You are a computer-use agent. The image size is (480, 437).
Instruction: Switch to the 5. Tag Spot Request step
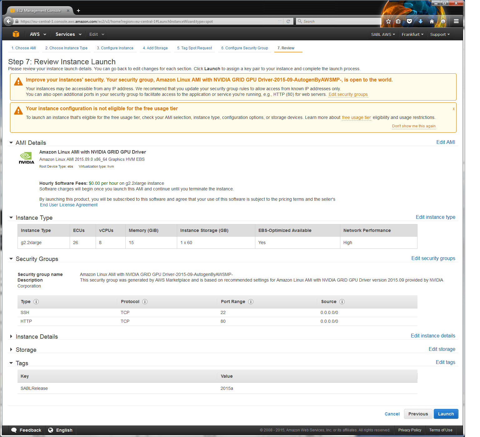tap(194, 48)
